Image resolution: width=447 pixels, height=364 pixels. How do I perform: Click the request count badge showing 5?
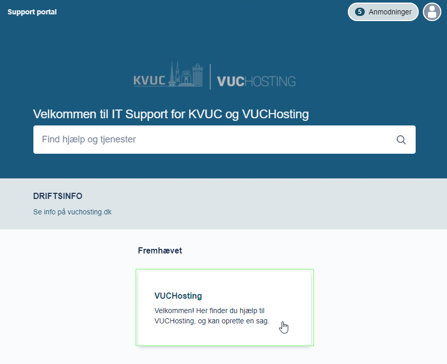click(x=360, y=12)
